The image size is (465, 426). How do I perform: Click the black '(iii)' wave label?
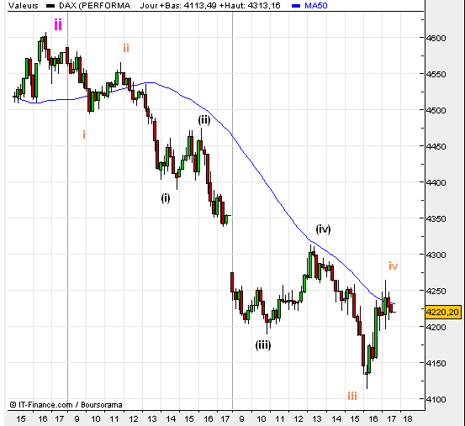click(x=263, y=345)
